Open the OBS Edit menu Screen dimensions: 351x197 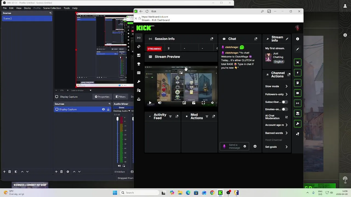[11, 8]
